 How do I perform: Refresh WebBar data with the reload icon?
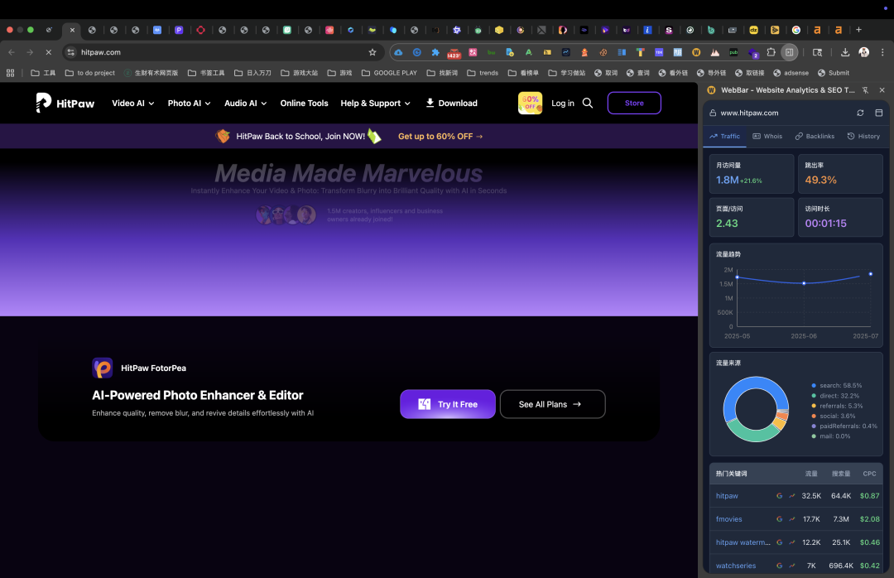tap(860, 113)
